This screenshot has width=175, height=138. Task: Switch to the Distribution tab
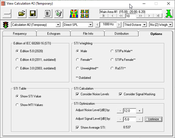(x=121, y=33)
